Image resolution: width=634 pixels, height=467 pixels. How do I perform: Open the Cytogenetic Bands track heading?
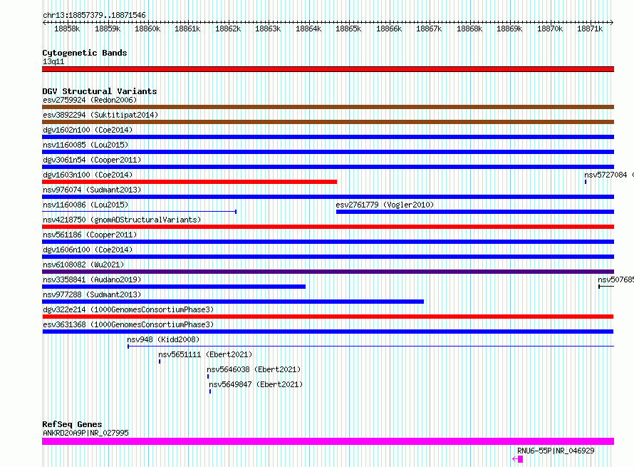point(85,53)
